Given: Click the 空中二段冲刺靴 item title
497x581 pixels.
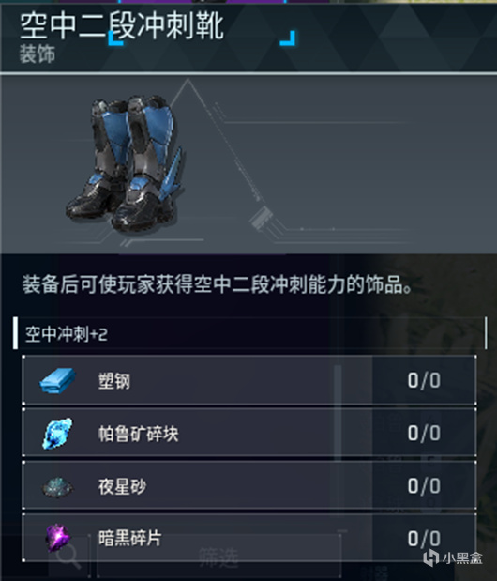Looking at the screenshot, I should (x=122, y=26).
